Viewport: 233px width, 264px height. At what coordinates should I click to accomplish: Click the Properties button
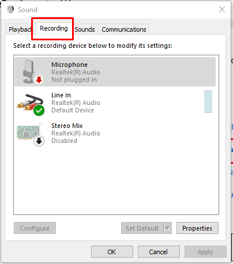click(x=197, y=228)
